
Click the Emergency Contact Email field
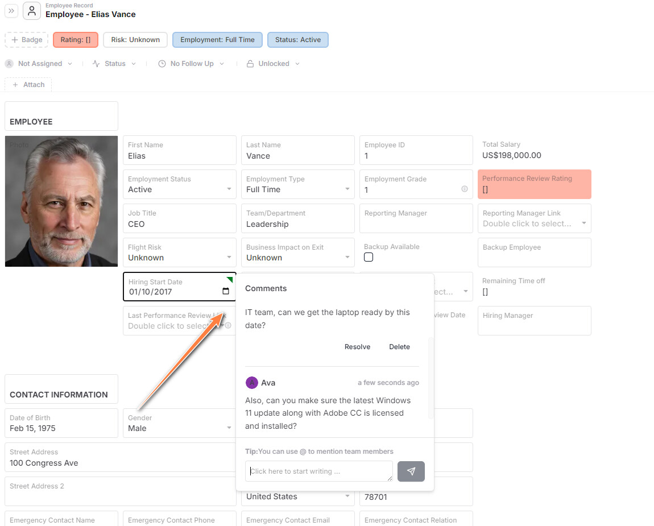point(298,519)
